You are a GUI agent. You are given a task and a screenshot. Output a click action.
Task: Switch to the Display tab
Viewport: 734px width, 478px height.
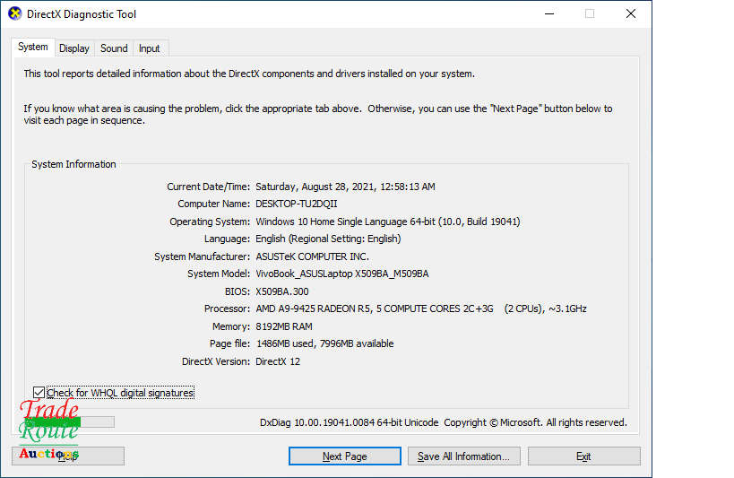click(x=74, y=48)
